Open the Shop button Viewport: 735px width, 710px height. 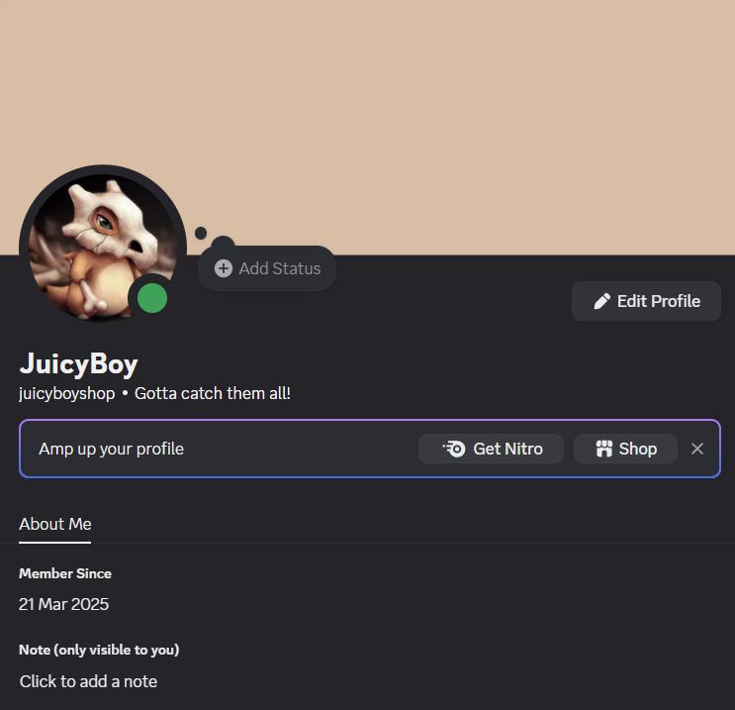pyautogui.click(x=625, y=449)
